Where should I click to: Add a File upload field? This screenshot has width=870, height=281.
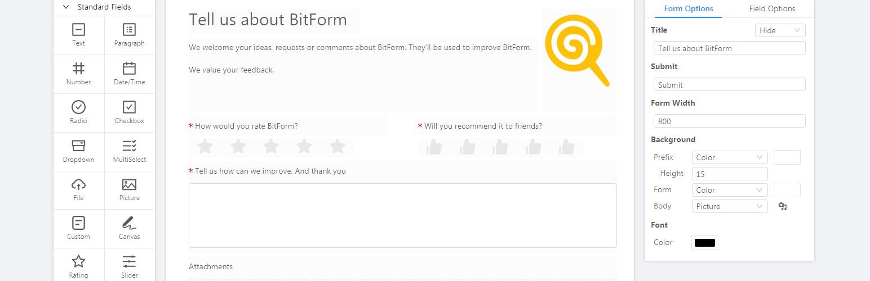(x=79, y=189)
